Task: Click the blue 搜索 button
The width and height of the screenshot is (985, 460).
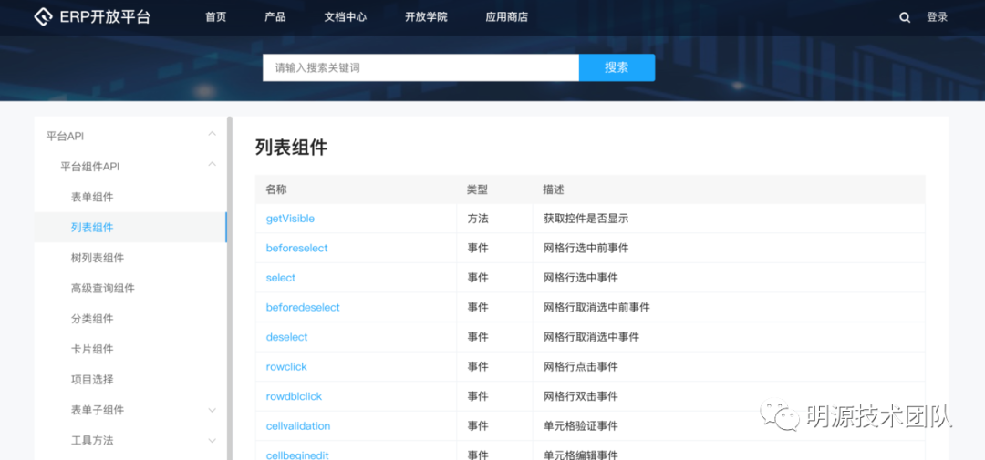Action: pyautogui.click(x=617, y=67)
